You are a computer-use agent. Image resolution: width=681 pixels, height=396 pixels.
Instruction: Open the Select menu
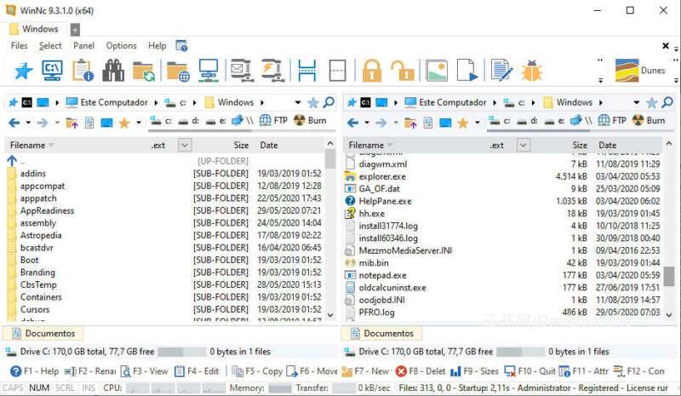[50, 46]
